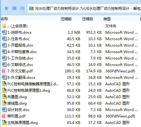Image resolution: width=141 pixels, height=127 pixels.
Task: Click the 66.8 KB size of PLC控制电路原理图1.dwg
Action: click(74, 90)
